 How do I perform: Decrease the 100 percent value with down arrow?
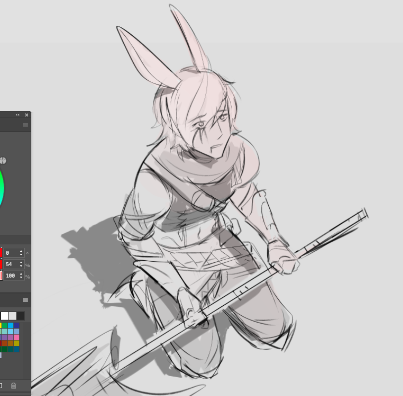click(x=21, y=278)
